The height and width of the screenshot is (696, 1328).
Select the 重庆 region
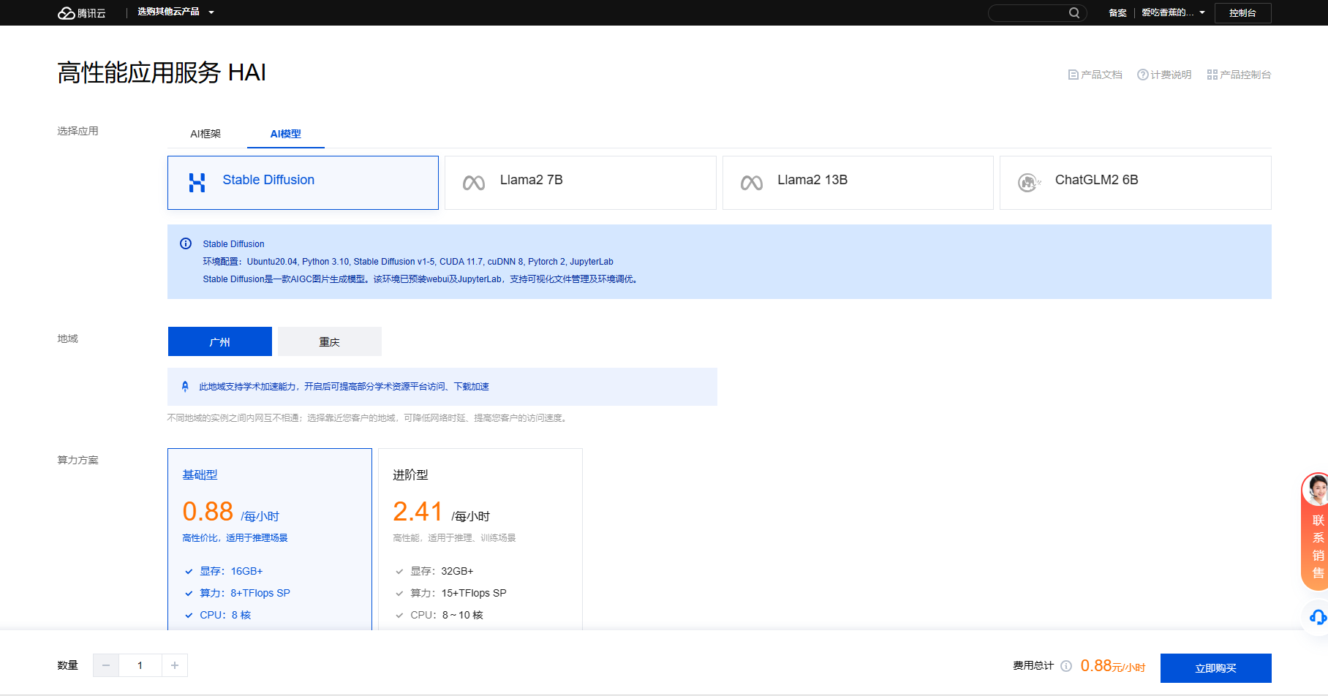[x=330, y=341]
